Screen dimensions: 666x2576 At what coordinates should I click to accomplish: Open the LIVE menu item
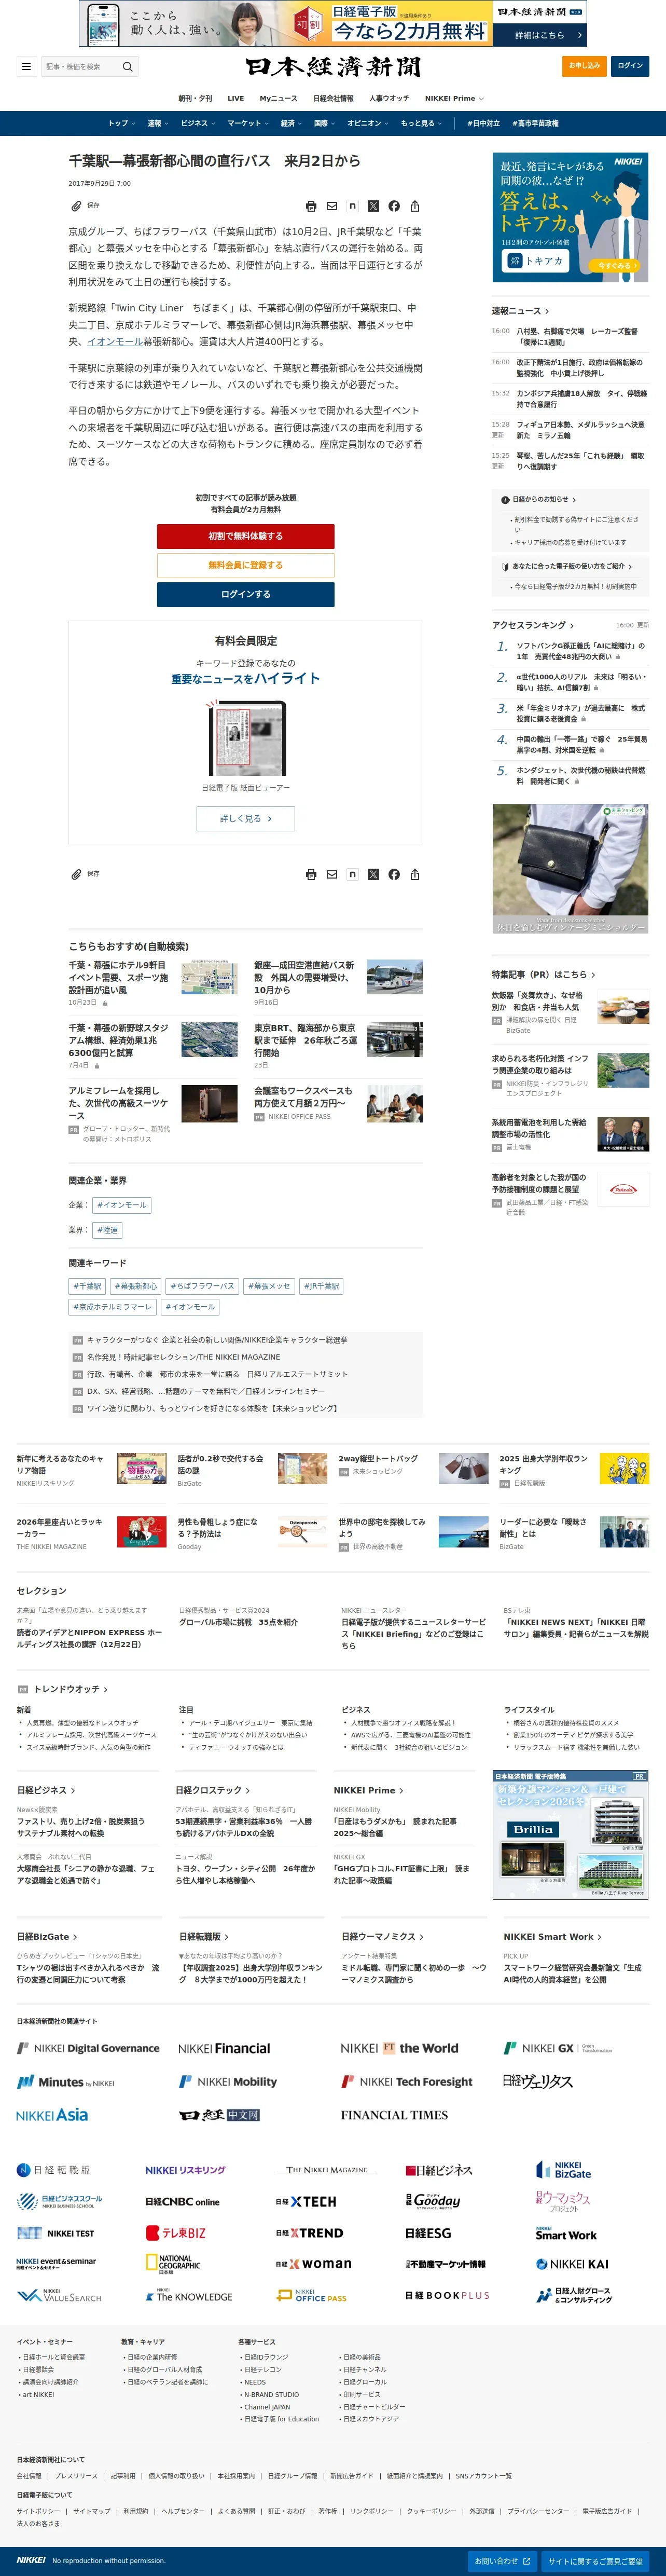click(236, 98)
